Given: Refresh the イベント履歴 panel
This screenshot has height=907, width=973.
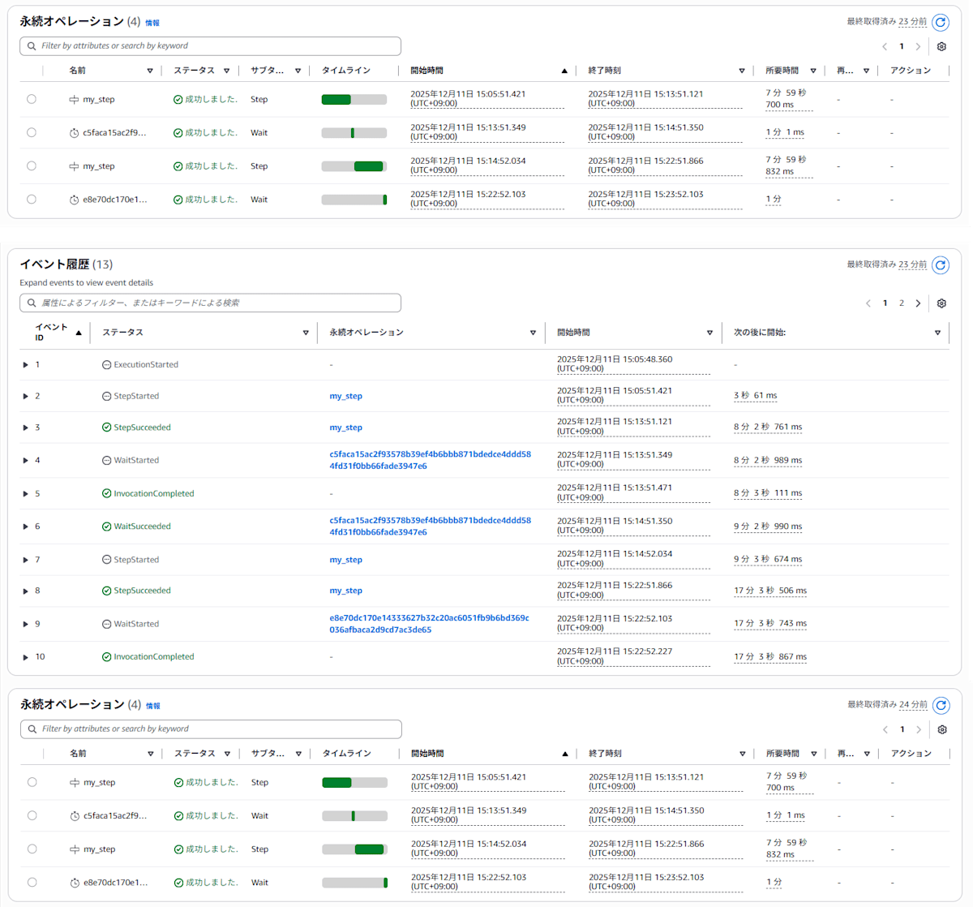Looking at the screenshot, I should click(941, 264).
